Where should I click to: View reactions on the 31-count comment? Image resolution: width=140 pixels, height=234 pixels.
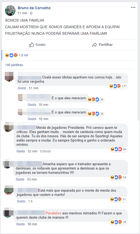coord(118,199)
